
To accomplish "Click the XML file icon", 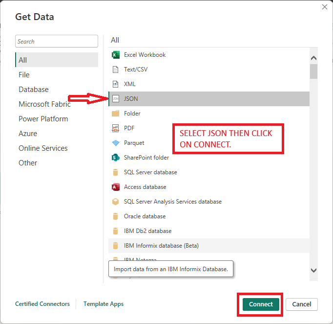I will click(115, 84).
